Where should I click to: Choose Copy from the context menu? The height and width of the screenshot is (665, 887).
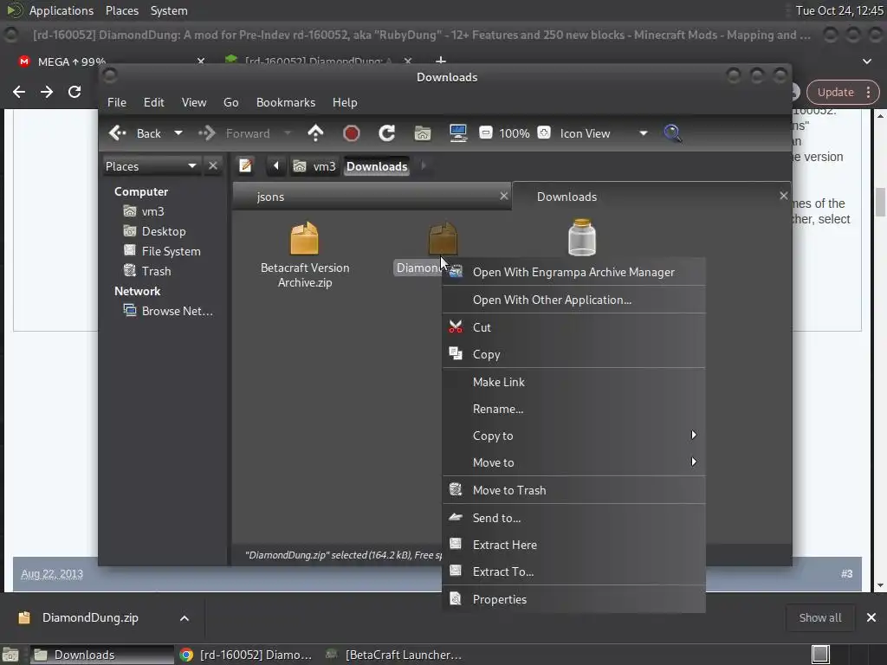(x=573, y=354)
